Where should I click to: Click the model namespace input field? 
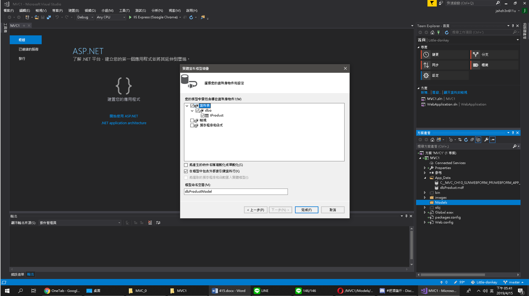(x=236, y=192)
